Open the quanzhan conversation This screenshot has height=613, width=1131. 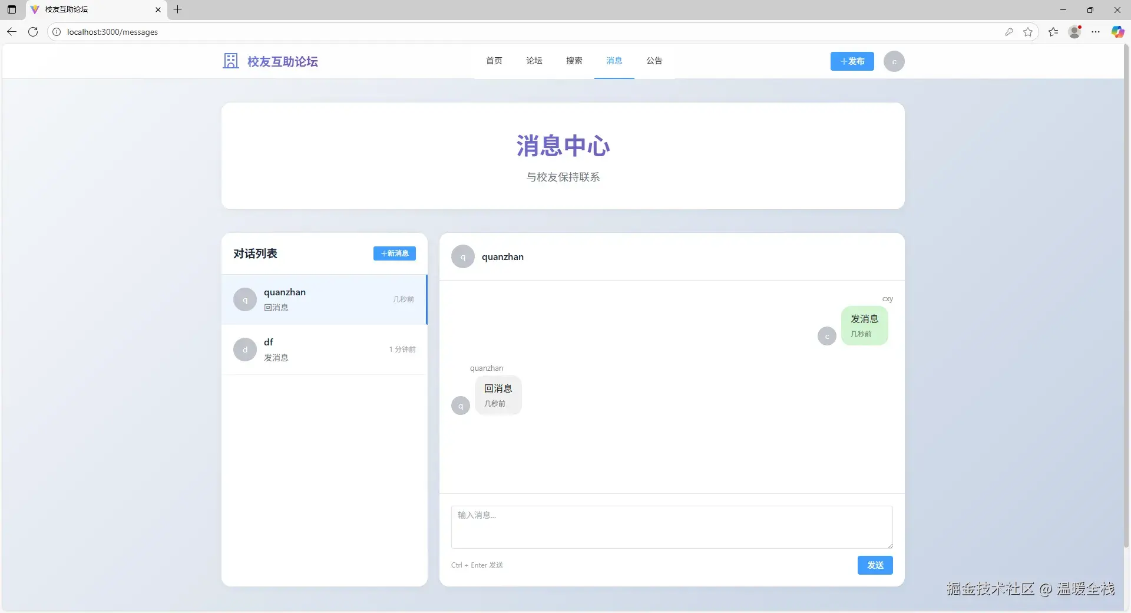tap(325, 299)
